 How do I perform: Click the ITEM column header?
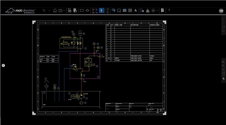coord(108,25)
